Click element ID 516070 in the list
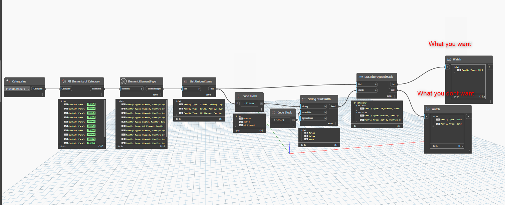Viewport: 505px width, 205px height. pyautogui.click(x=91, y=139)
